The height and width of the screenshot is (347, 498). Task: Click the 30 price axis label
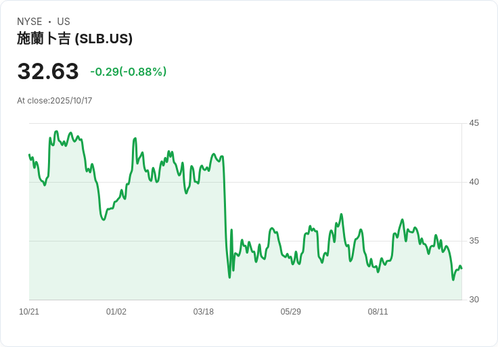point(474,300)
